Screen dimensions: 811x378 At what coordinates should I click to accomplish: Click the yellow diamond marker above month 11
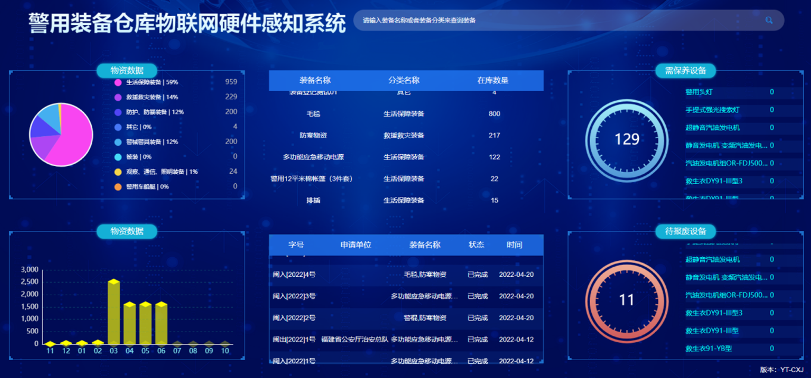51,343
